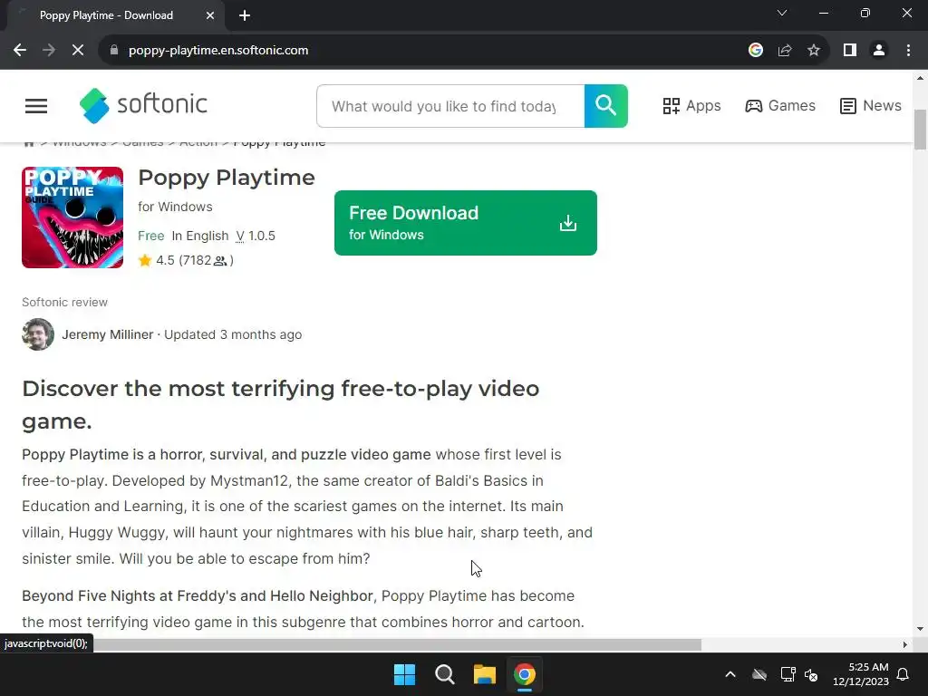Image resolution: width=928 pixels, height=696 pixels.
Task: Stop loading the page
Action: click(78, 51)
